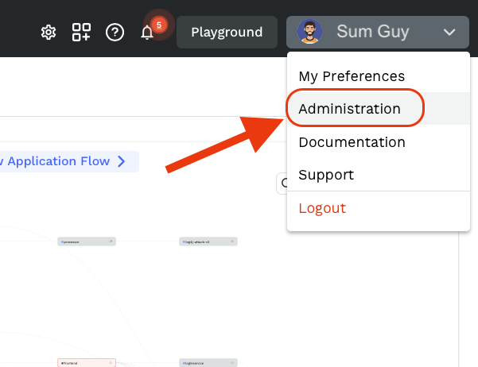Screen dimensions: 478x367
Task: Open Documentation from the user menu
Action: click(x=352, y=142)
